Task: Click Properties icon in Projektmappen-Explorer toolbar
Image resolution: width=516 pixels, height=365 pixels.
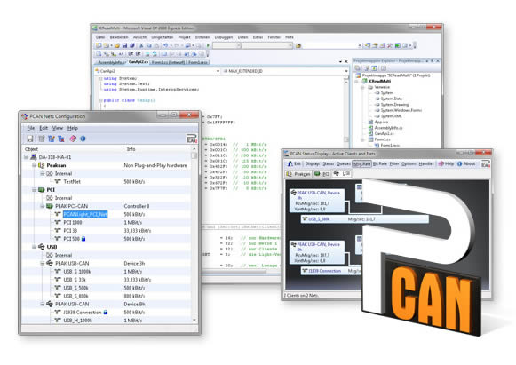Action: pos(357,68)
